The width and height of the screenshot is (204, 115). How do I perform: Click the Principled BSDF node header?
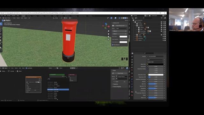(57, 74)
